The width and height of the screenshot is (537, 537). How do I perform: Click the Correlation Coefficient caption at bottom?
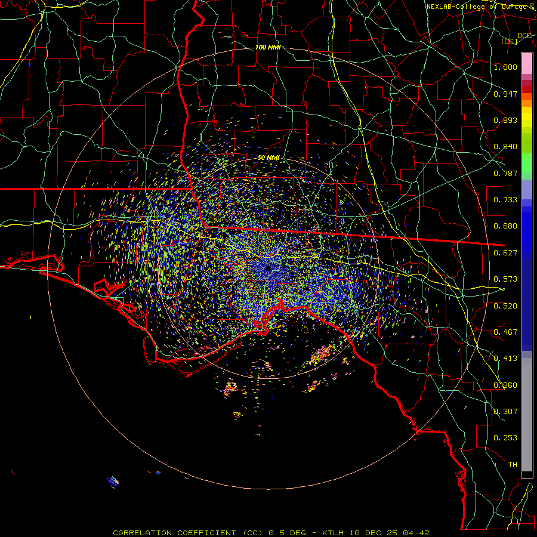pos(271,533)
